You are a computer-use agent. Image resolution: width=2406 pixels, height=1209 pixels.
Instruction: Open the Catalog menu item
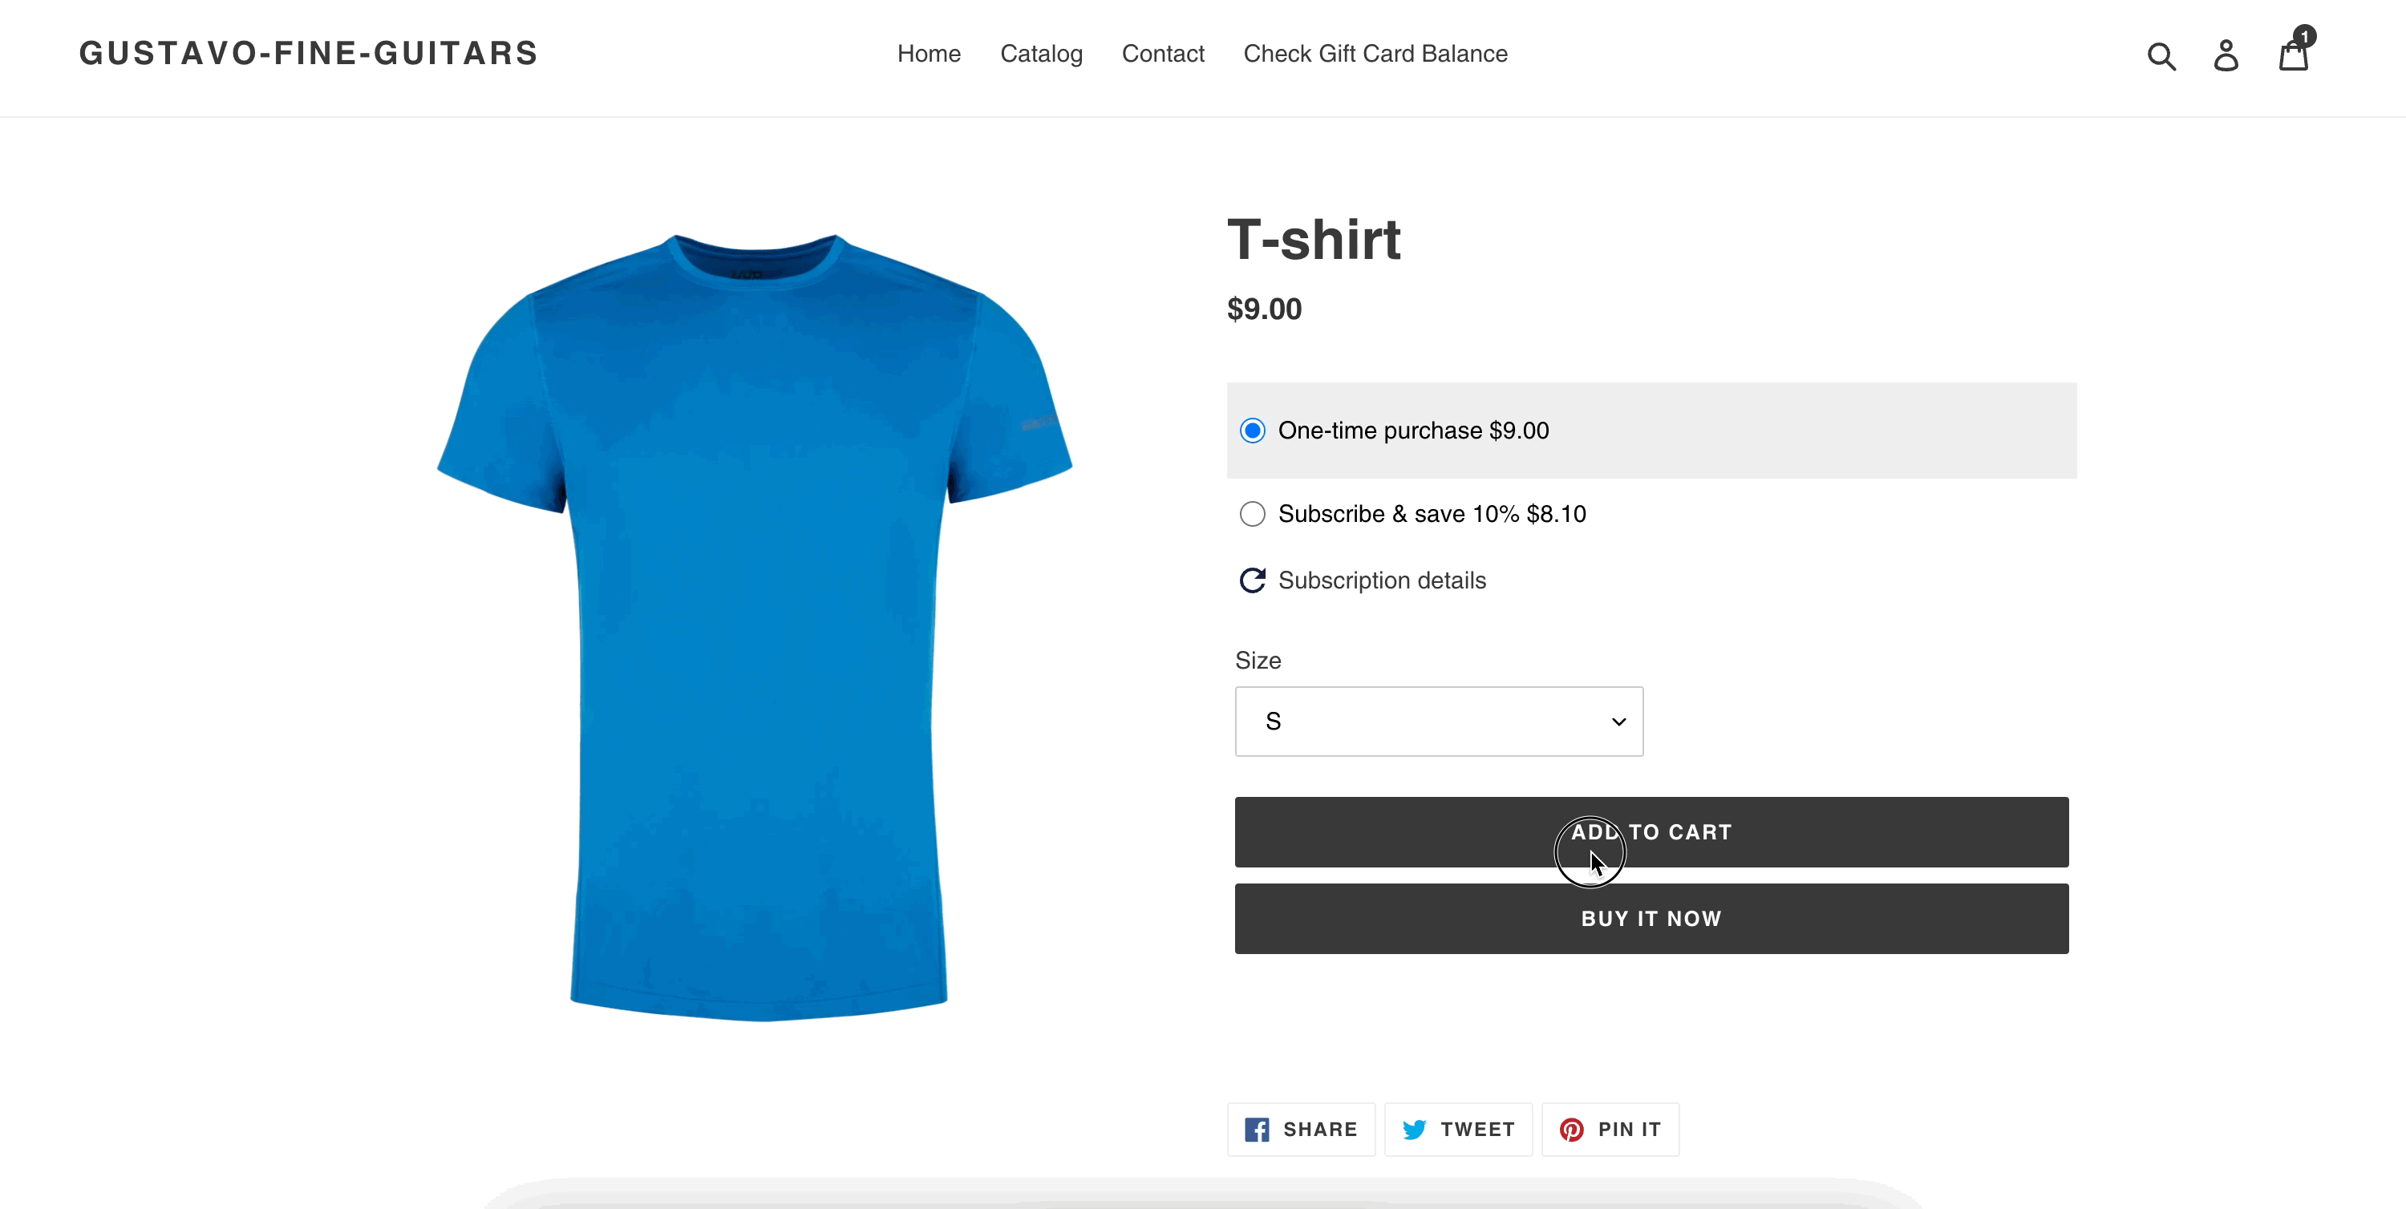pyautogui.click(x=1040, y=55)
